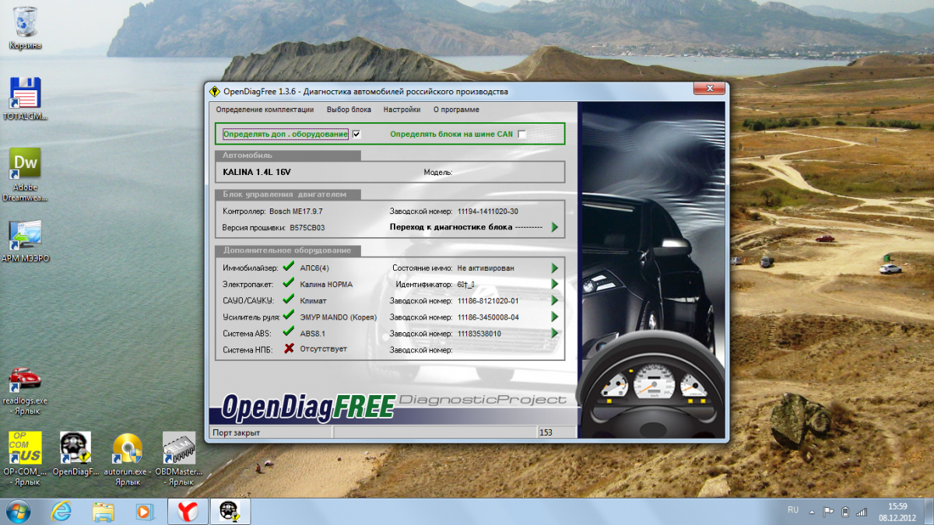This screenshot has height=525, width=934.
Task: Uncheck the 'Определять доп. оборудование' checkbox
Action: (356, 134)
